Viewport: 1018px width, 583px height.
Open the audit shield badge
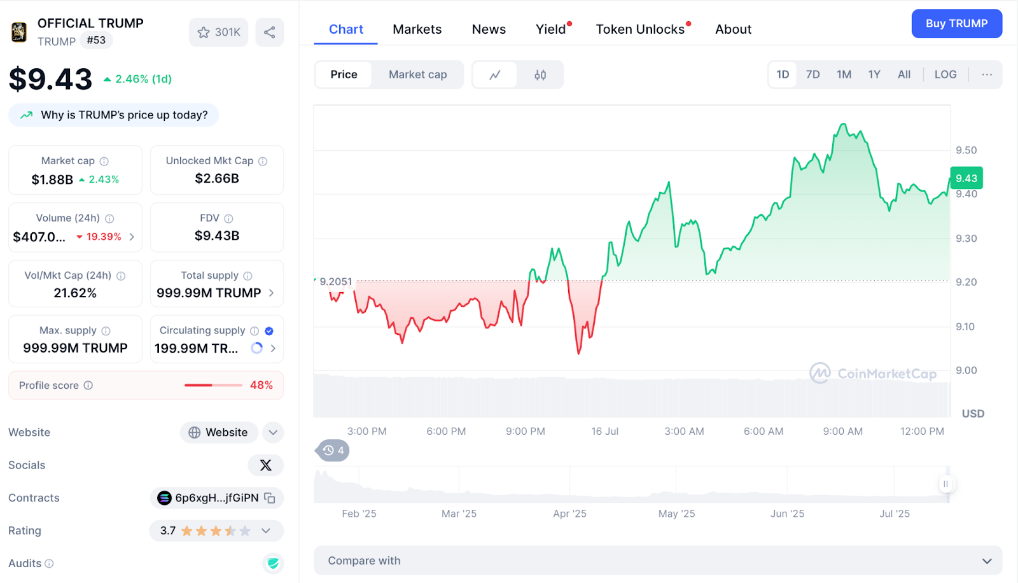[273, 563]
